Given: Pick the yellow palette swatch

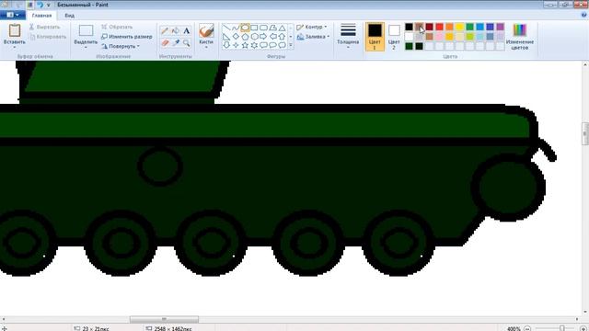Looking at the screenshot, I should tap(459, 27).
